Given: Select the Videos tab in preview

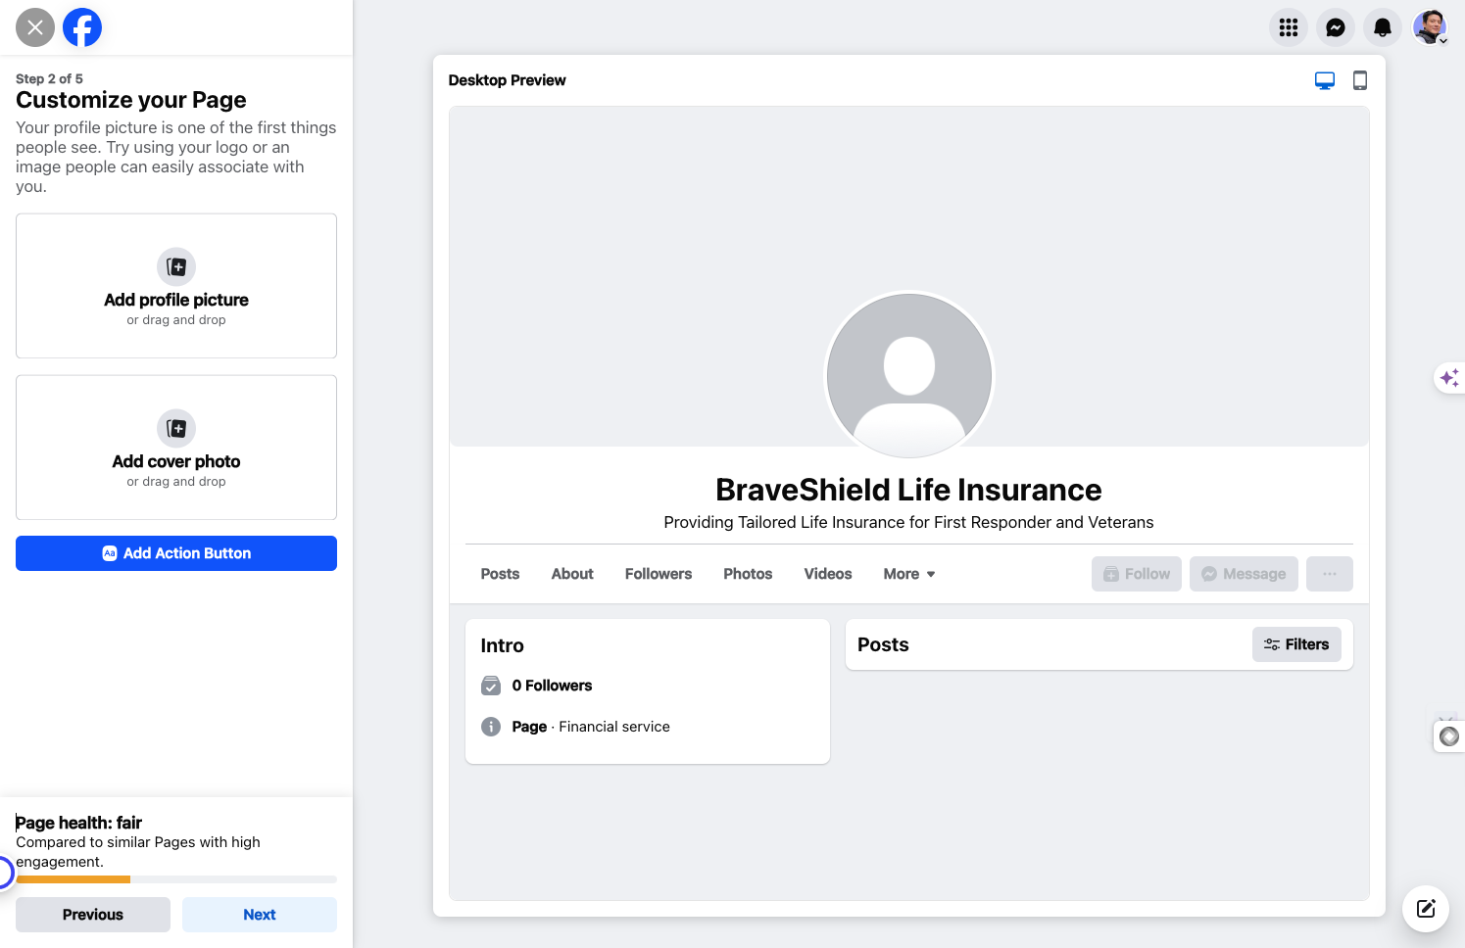Looking at the screenshot, I should (828, 574).
